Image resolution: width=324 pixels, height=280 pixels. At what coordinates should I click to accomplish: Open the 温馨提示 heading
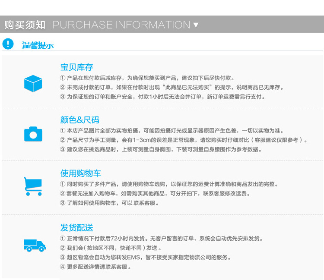pos(38,45)
